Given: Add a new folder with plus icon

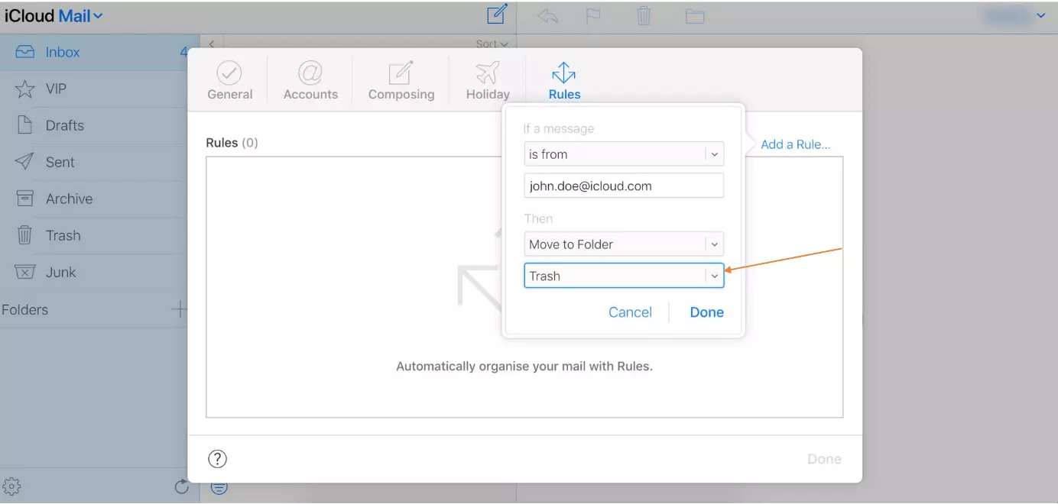Looking at the screenshot, I should 179,309.
